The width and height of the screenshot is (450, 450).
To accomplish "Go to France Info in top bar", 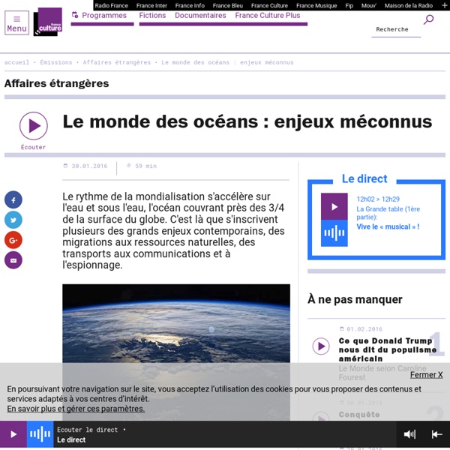I will [190, 5].
